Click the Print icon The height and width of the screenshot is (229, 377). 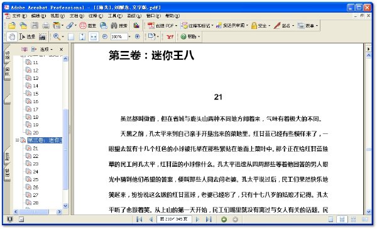pos(46,25)
